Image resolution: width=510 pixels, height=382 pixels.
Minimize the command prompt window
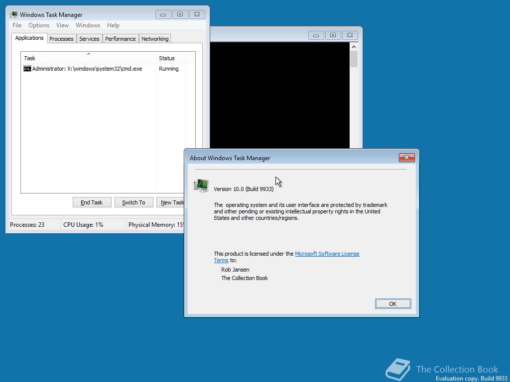[316, 35]
